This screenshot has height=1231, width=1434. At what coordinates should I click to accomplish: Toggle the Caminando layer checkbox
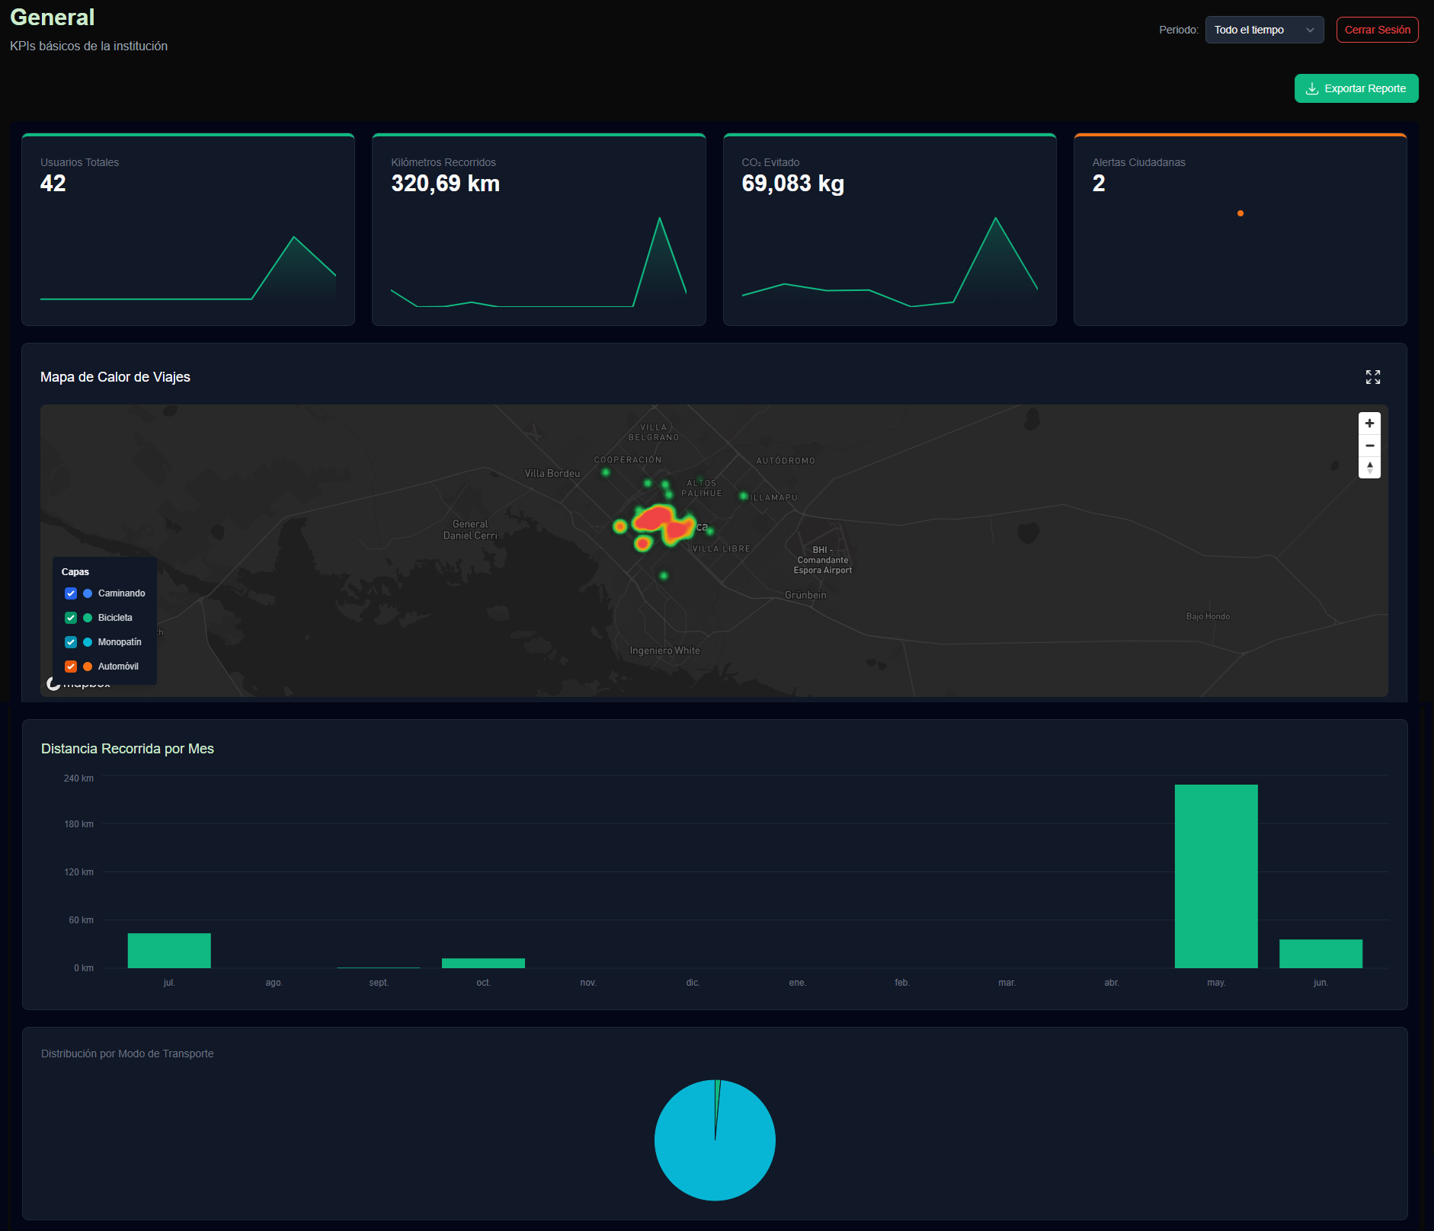71,593
